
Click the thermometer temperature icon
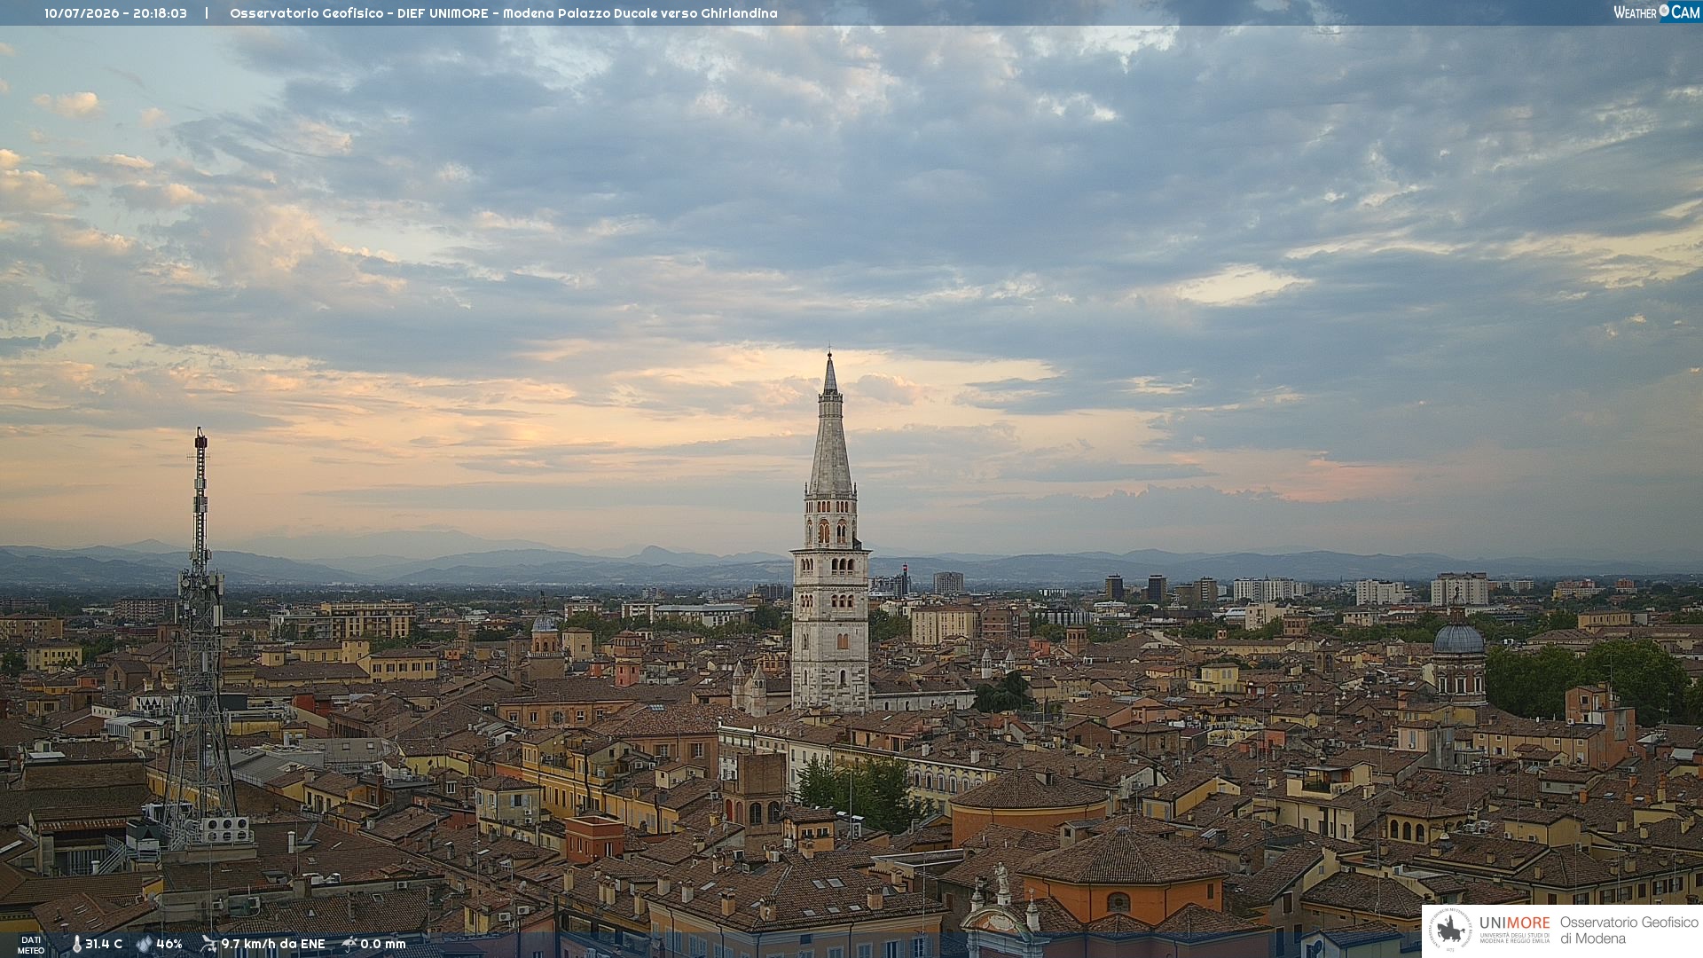[x=76, y=944]
